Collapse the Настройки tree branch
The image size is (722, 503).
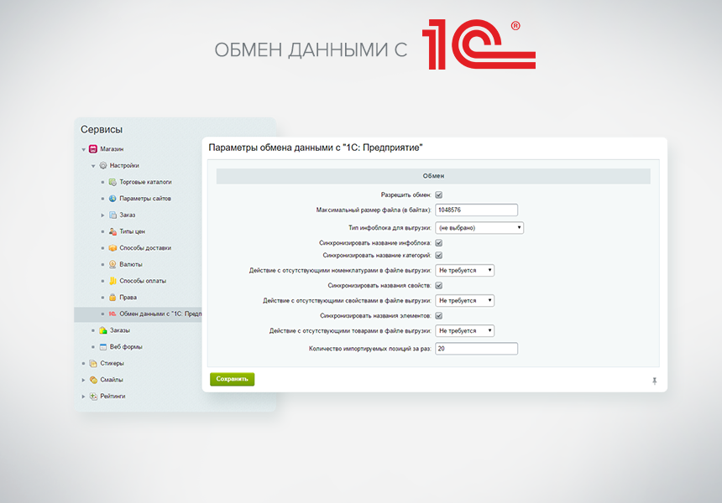pos(92,166)
